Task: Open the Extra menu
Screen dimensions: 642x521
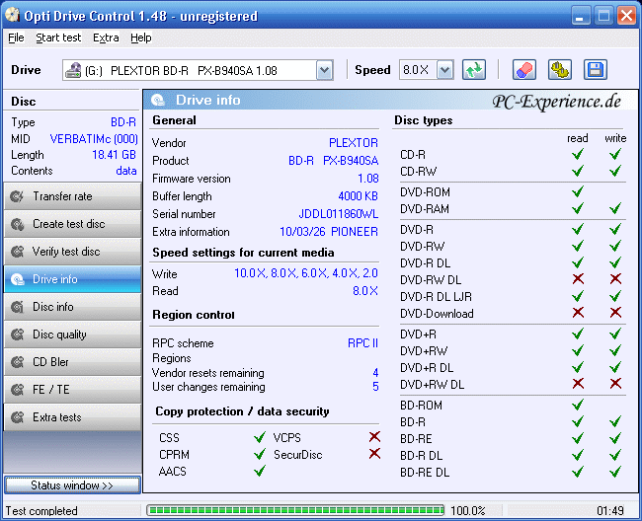Action: point(106,37)
